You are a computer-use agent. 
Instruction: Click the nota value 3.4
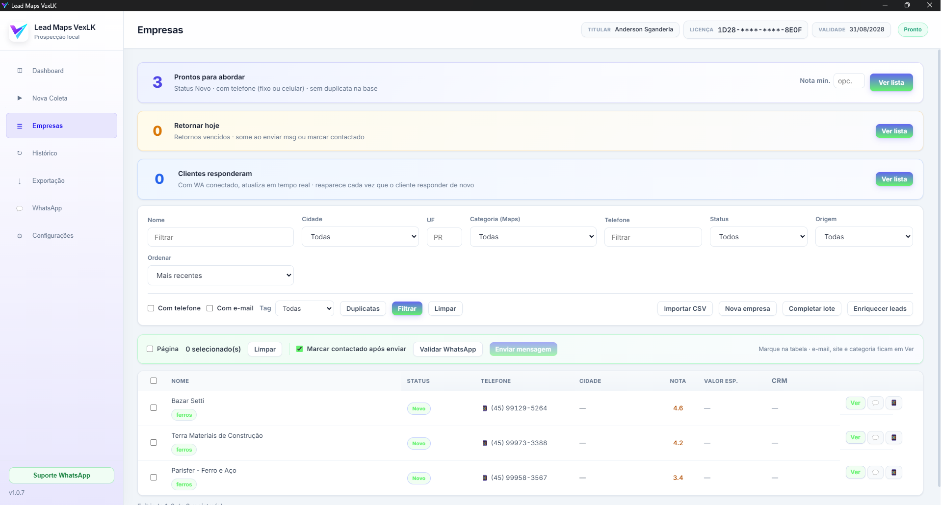click(678, 478)
